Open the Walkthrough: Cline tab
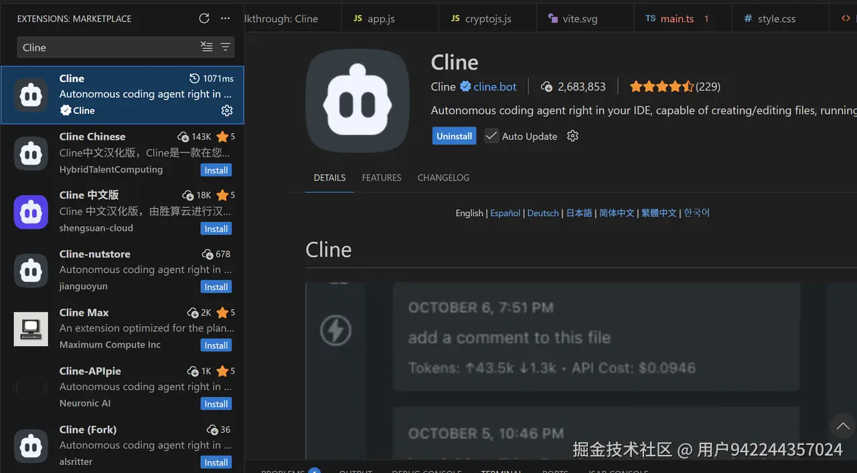Image resolution: width=857 pixels, height=473 pixels. (293, 18)
